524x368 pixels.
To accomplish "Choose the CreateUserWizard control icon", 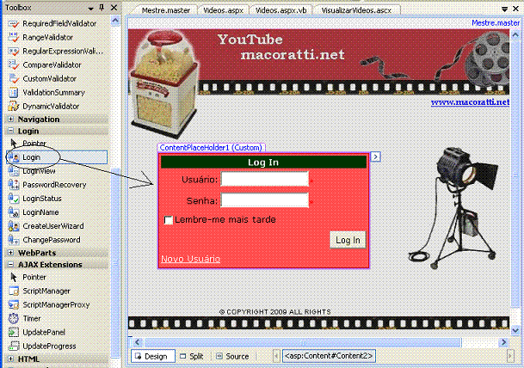I will click(x=14, y=226).
